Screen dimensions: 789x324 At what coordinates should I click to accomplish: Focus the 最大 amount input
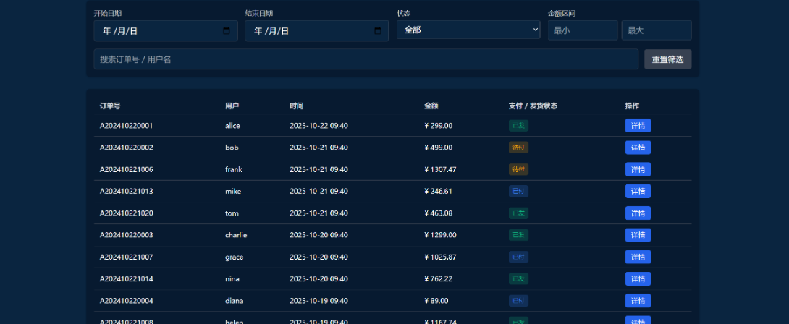656,30
